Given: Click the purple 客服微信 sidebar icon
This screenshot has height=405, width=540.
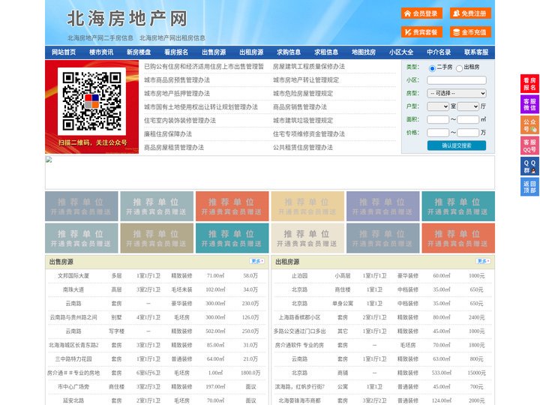Looking at the screenshot, I should [x=529, y=104].
